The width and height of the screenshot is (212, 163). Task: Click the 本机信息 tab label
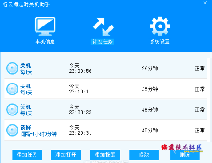click(45, 41)
